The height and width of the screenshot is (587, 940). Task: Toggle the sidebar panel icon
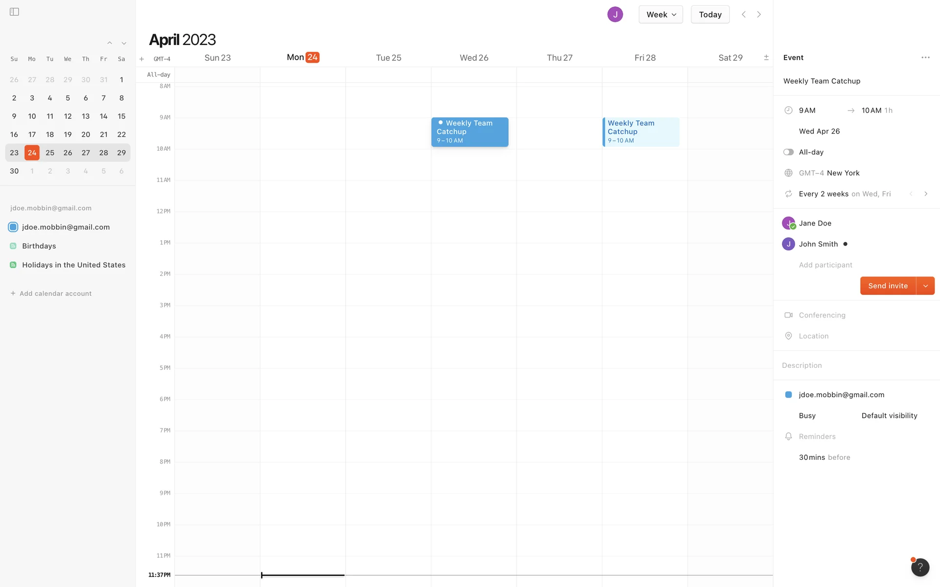14,12
